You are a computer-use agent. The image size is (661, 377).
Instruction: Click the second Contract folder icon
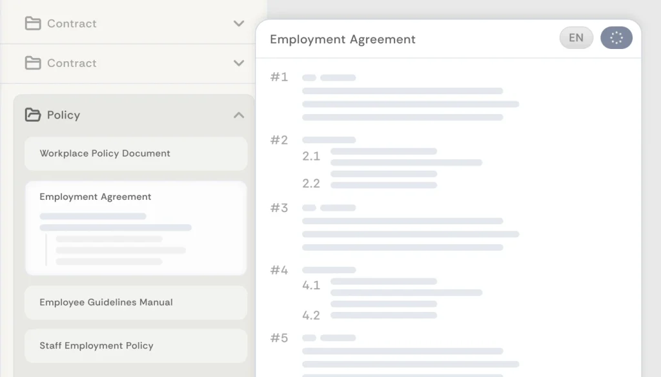tap(32, 63)
